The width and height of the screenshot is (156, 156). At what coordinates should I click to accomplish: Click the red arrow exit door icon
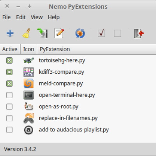click(x=139, y=34)
